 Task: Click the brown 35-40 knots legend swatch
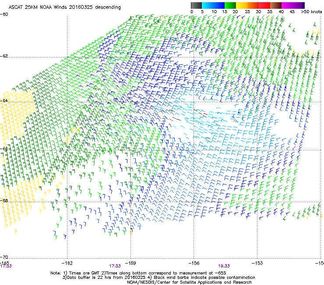pos(276,5)
